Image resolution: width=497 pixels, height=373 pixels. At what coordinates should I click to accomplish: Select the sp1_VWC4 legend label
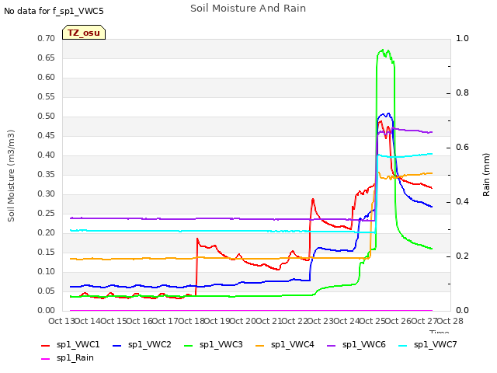click(x=292, y=345)
